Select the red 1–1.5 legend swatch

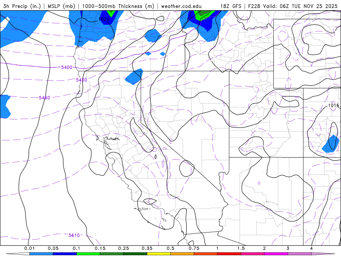pos(229,254)
